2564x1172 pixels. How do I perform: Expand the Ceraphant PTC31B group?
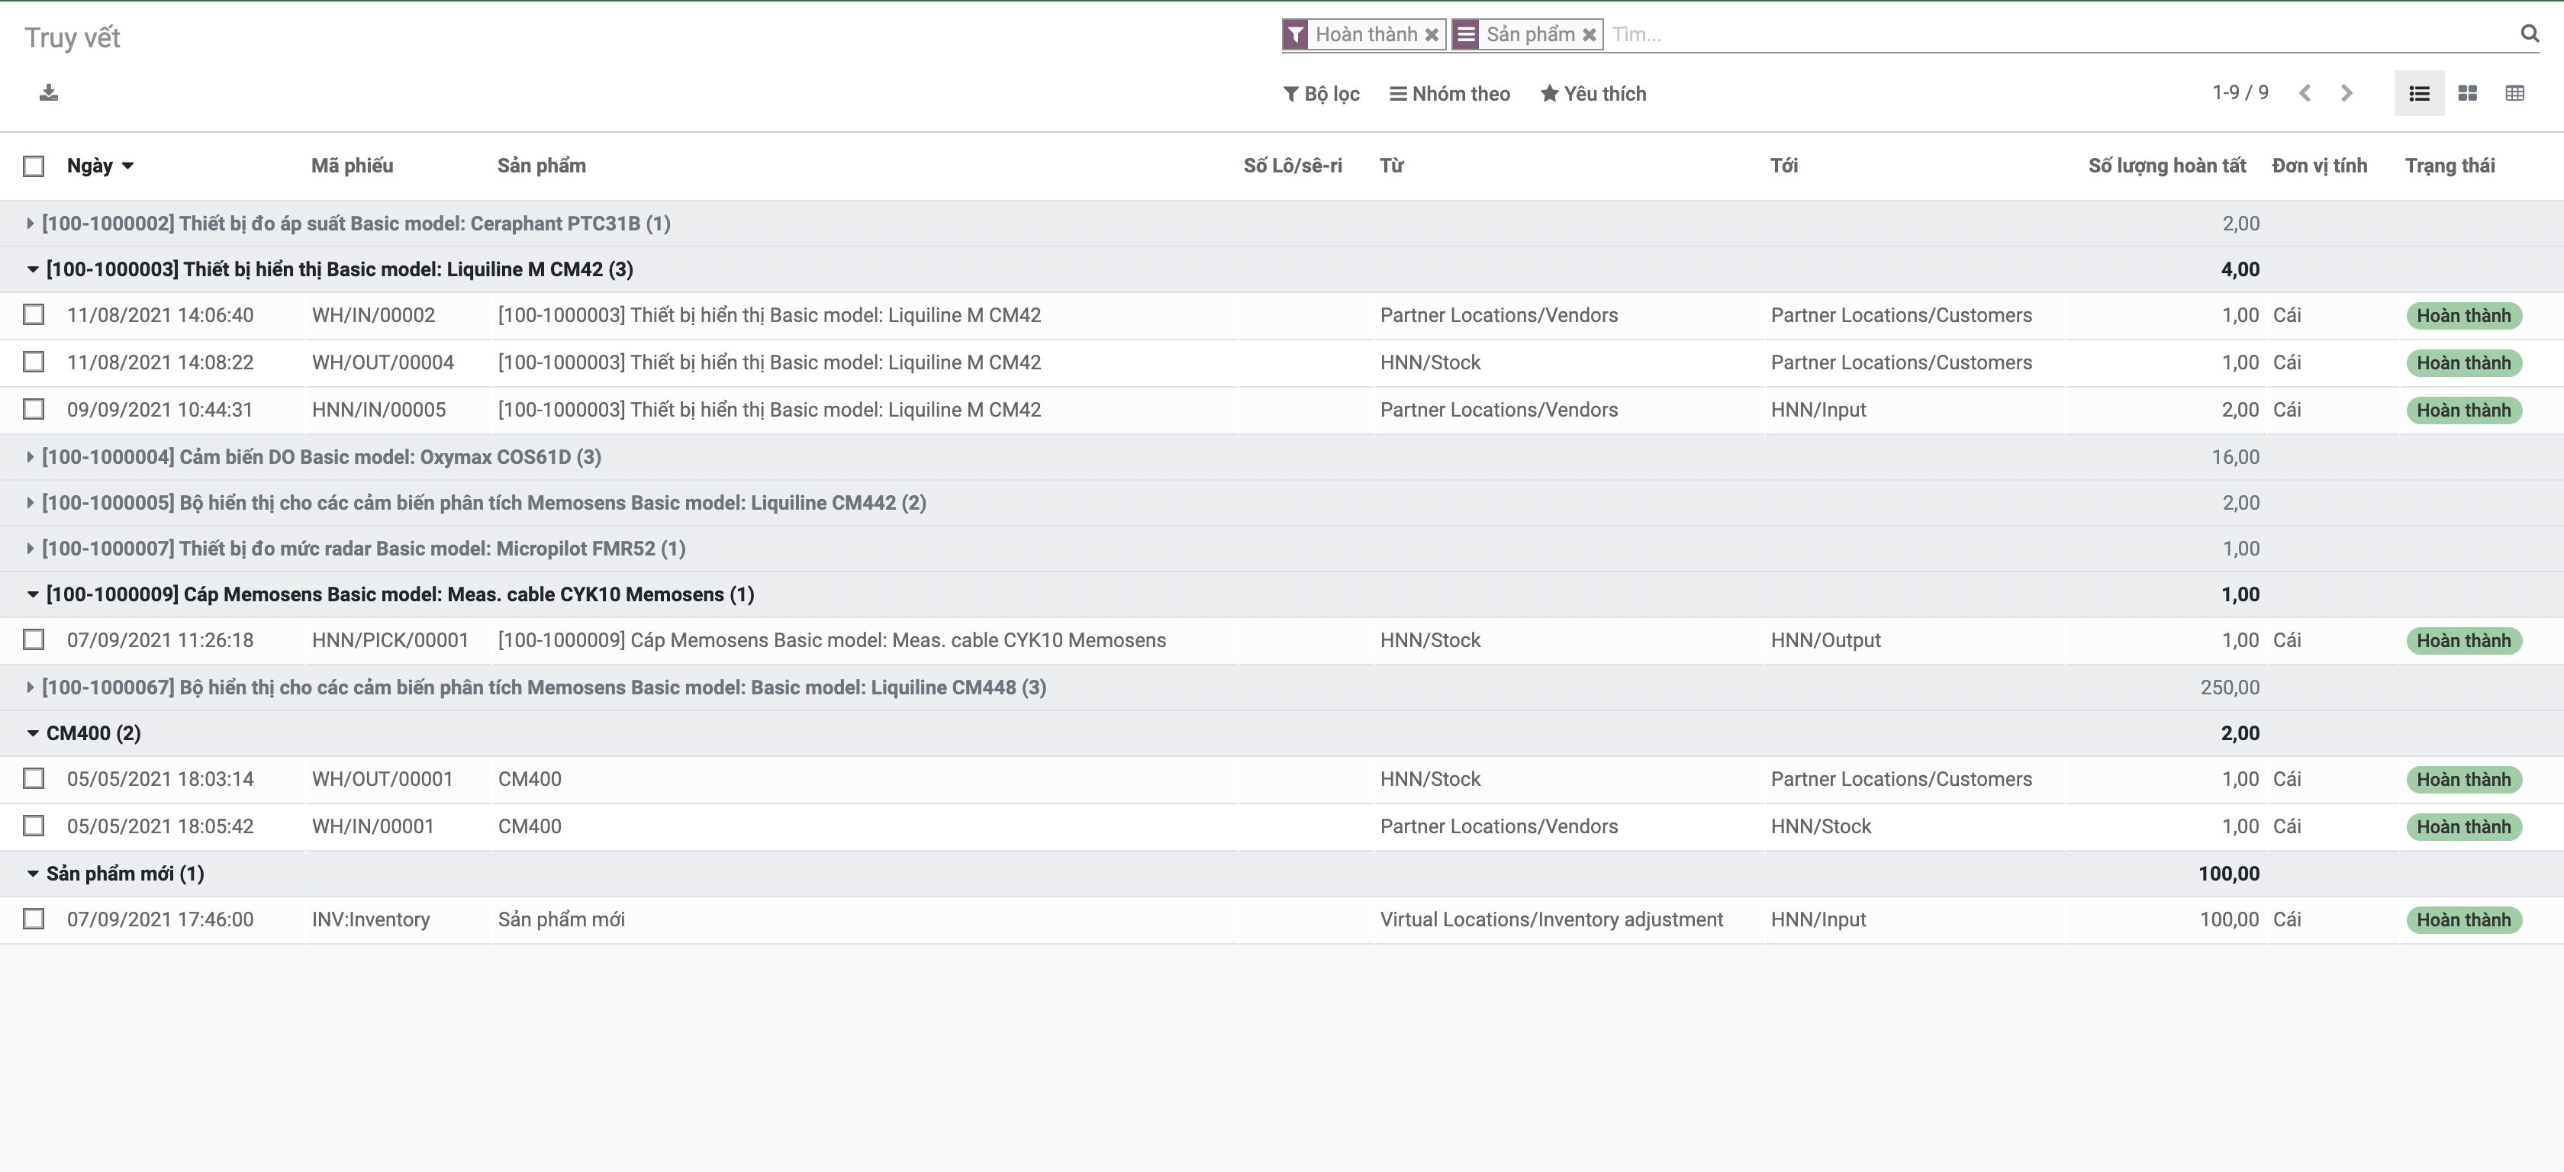tap(356, 224)
